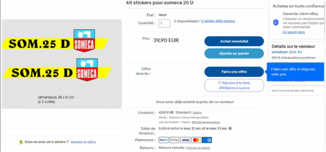Click the American Express card icon
The height and width of the screenshot is (152, 326).
point(207,140)
